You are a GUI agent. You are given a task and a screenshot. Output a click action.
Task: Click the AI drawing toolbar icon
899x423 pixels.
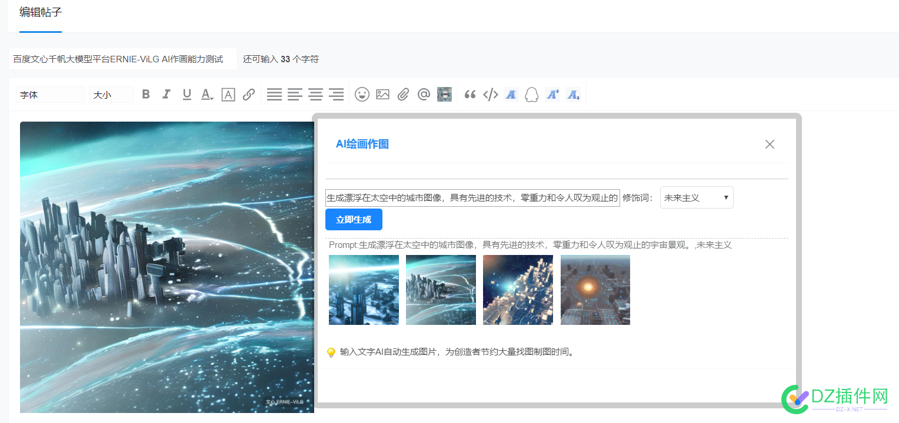click(444, 95)
